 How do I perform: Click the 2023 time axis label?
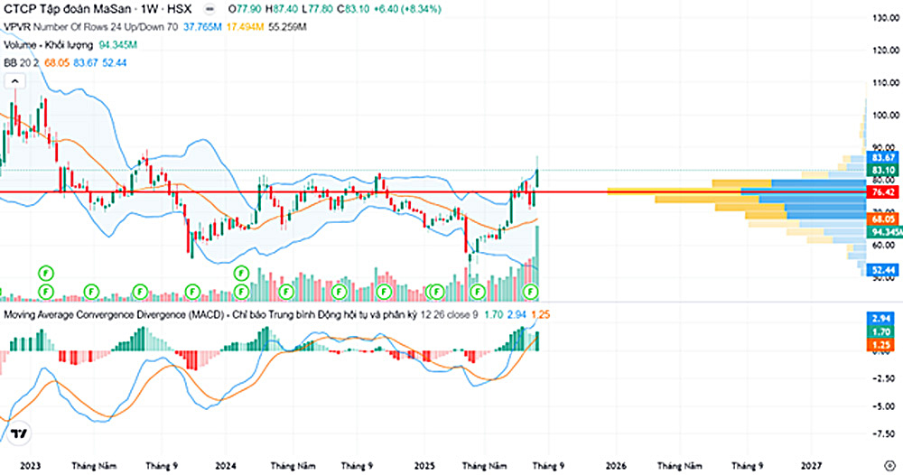pos(30,465)
